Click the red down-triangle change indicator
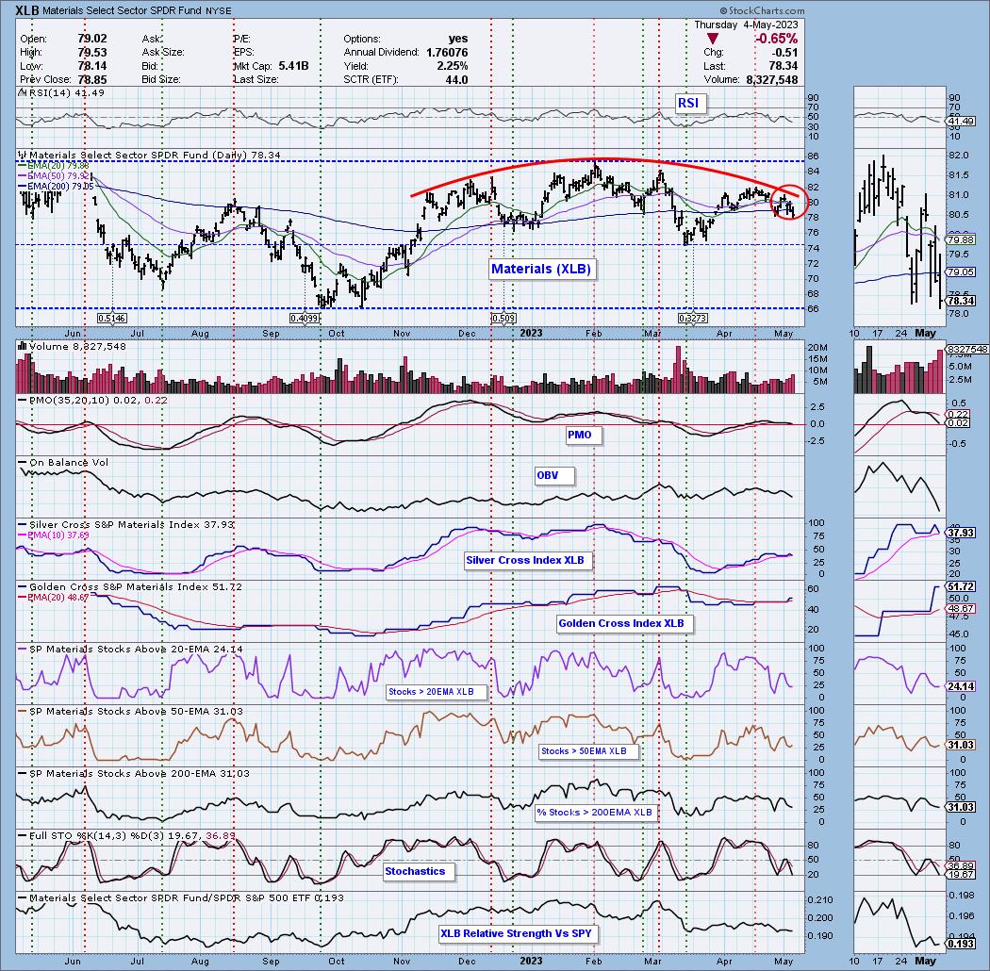The image size is (990, 971). pyautogui.click(x=712, y=40)
